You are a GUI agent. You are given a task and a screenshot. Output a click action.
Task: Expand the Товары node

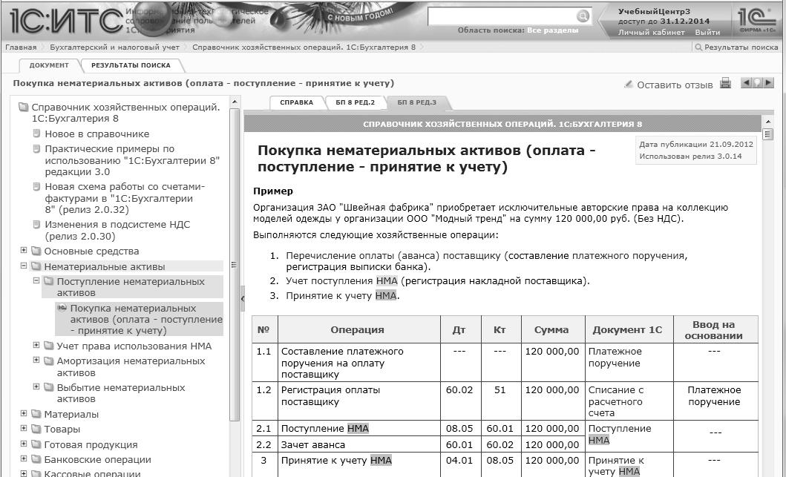[x=24, y=428]
